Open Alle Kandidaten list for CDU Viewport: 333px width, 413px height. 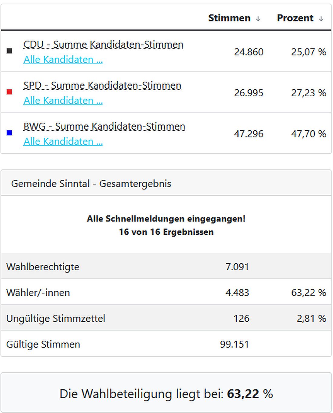tap(63, 60)
